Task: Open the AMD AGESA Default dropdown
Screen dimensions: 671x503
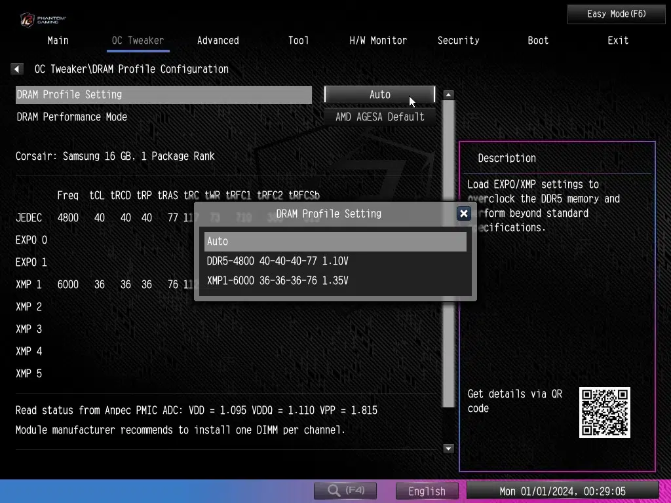Action: point(379,117)
